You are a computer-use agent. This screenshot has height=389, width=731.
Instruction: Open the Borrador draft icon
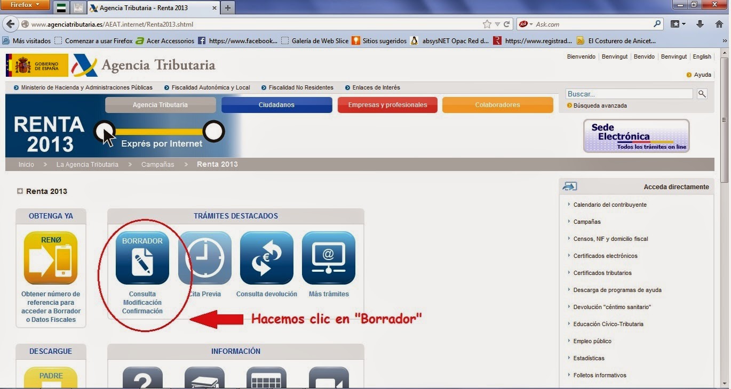coord(142,258)
